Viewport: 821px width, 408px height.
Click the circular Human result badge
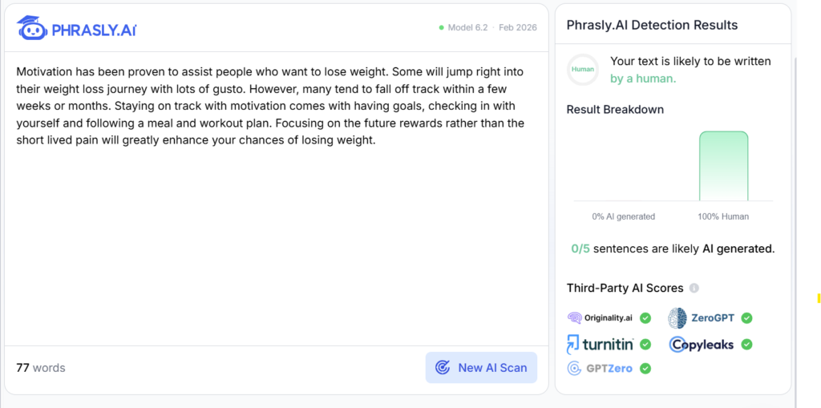[583, 70]
